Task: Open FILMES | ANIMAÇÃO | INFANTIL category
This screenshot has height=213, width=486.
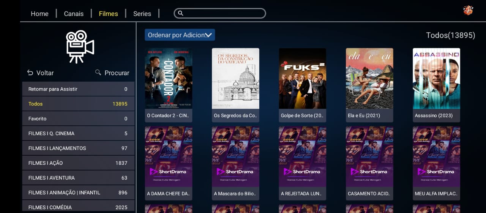Action: coord(78,192)
